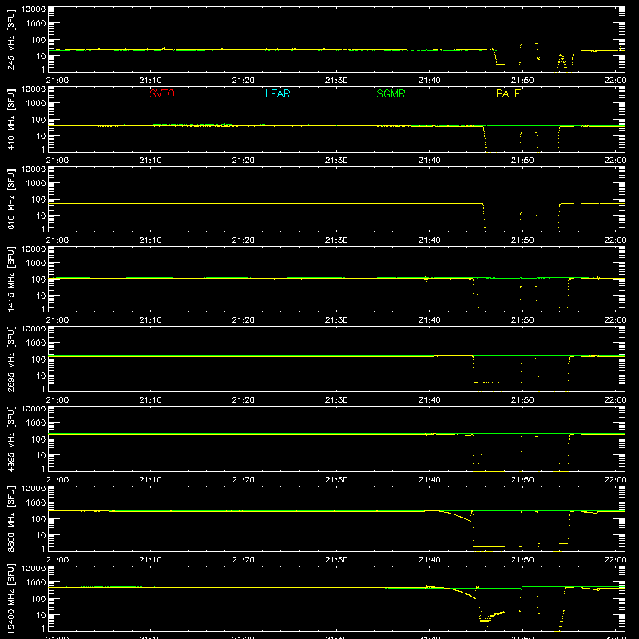This screenshot has height=639, width=639.
Task: Click the 10000 tick of the 15400 MHz panel
Action: (x=34, y=569)
